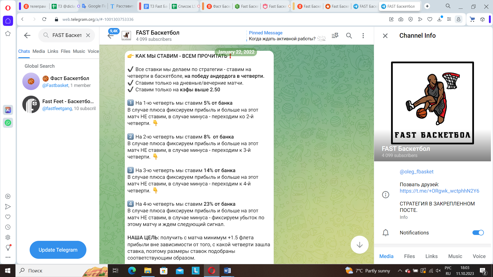Viewport: 493px width, 277px height.
Task: Select Media tab in Channel Info
Action: pyautogui.click(x=386, y=256)
